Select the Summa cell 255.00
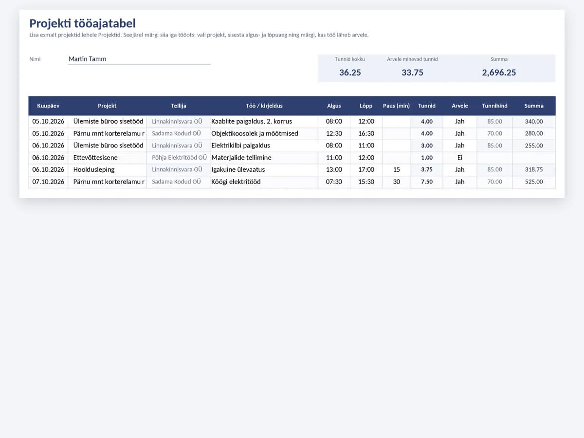The image size is (584, 438). 534,146
